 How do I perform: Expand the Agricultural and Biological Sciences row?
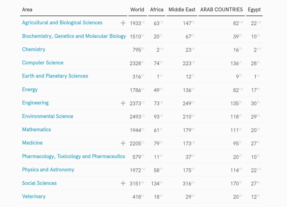(x=123, y=23)
